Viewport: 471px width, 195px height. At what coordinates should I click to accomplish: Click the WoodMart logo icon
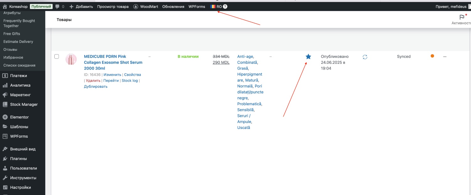[x=136, y=7]
